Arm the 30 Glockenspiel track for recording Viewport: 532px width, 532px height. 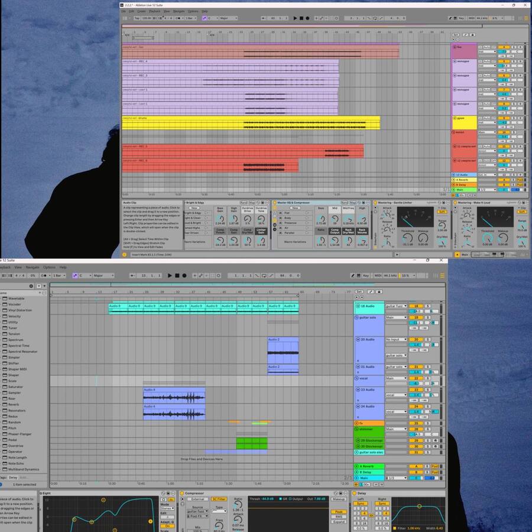[435, 446]
